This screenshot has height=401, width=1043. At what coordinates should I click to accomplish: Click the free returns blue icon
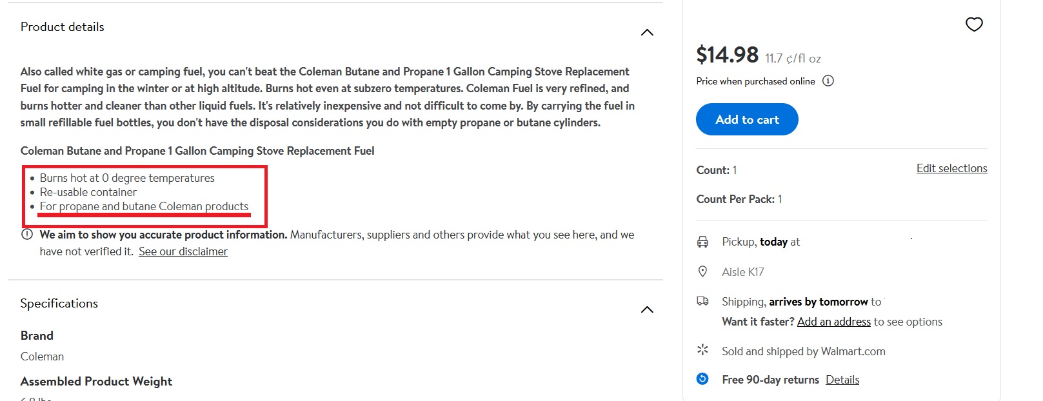(x=702, y=379)
